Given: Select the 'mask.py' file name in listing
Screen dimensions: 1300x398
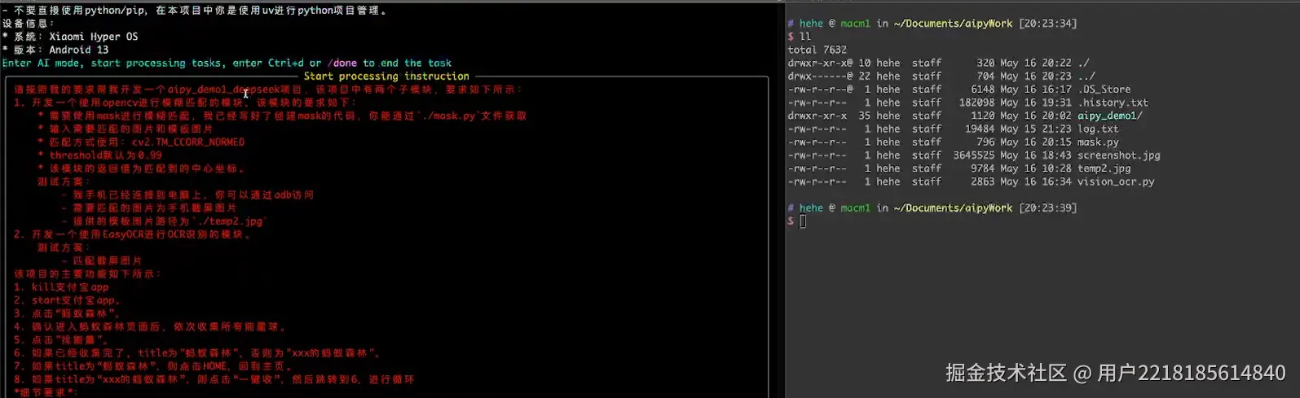Looking at the screenshot, I should 1098,142.
